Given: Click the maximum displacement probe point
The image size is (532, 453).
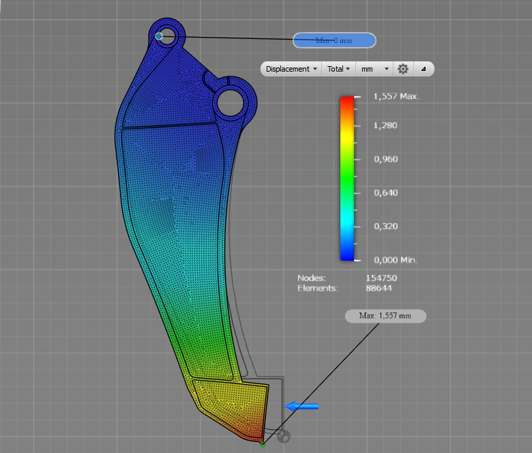Looking at the screenshot, I should click(263, 445).
